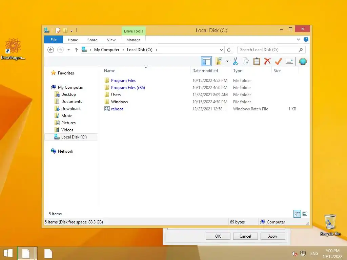Delete using the red X toolbar icon

click(267, 61)
